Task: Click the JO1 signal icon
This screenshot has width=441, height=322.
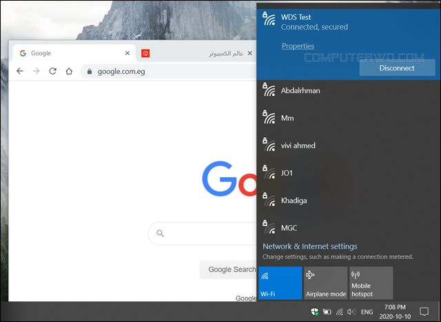Action: (x=269, y=172)
